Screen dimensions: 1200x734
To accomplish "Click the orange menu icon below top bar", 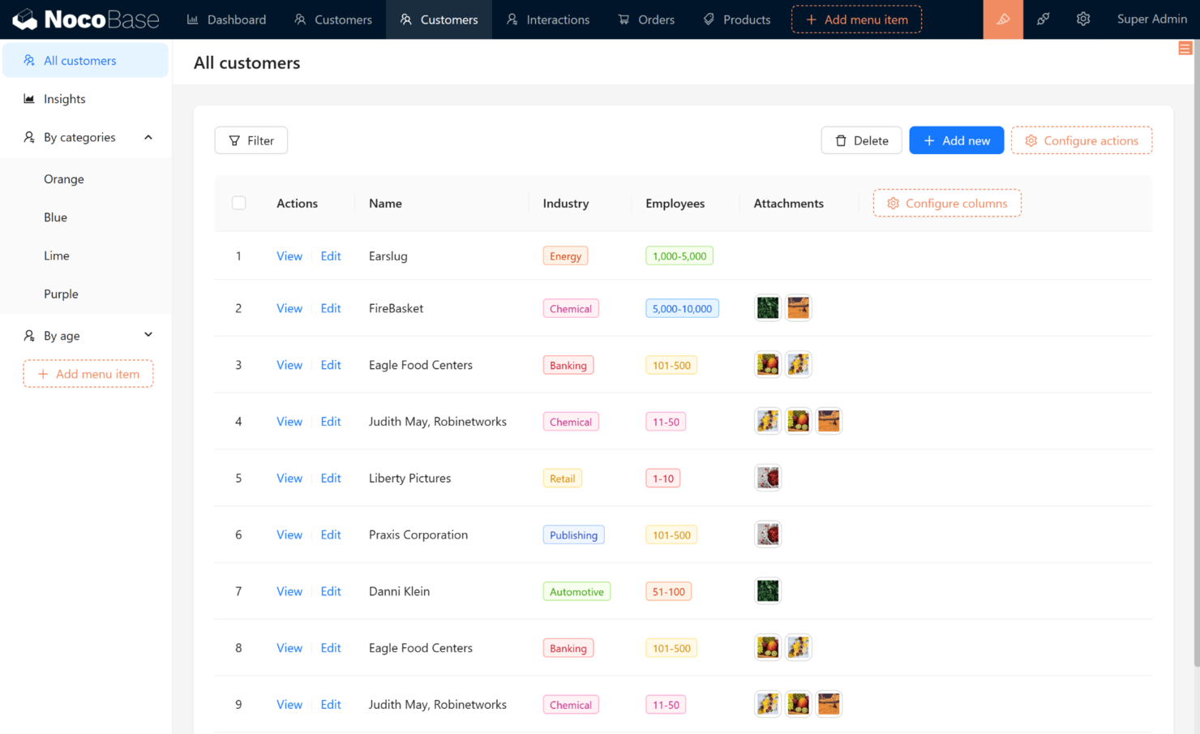I will (1185, 49).
